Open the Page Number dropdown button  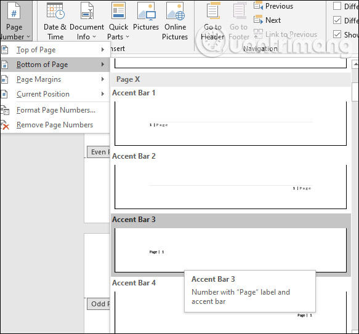[x=15, y=21]
